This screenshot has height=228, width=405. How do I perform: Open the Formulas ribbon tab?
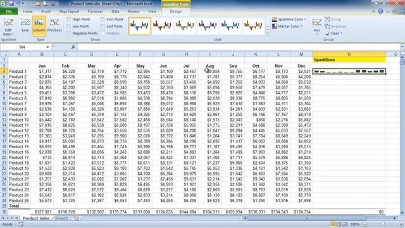tap(95, 11)
